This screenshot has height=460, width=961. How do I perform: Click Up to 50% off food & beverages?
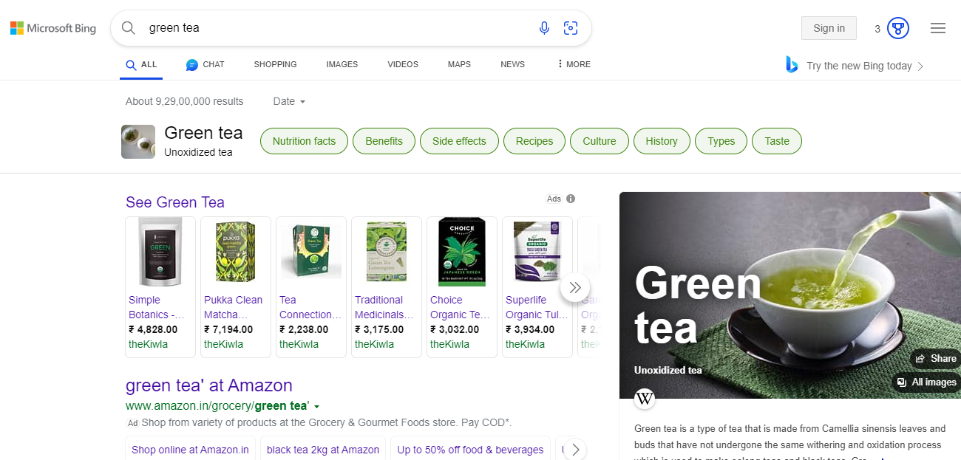point(470,450)
